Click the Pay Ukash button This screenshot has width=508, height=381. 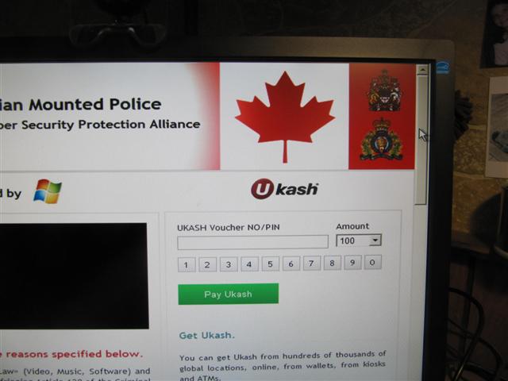click(228, 294)
